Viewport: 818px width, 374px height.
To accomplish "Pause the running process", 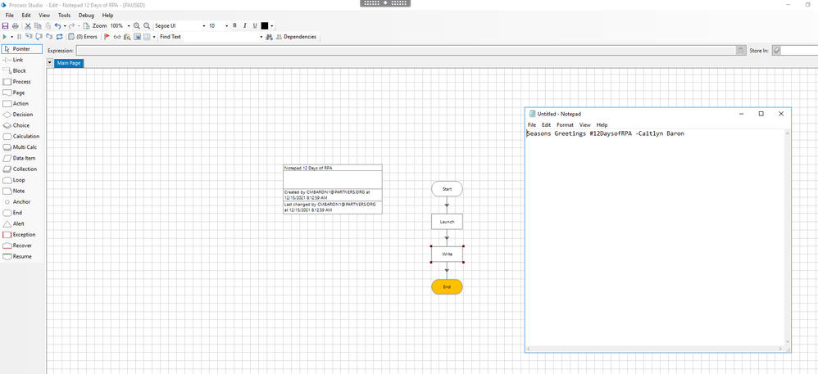I will (20, 37).
